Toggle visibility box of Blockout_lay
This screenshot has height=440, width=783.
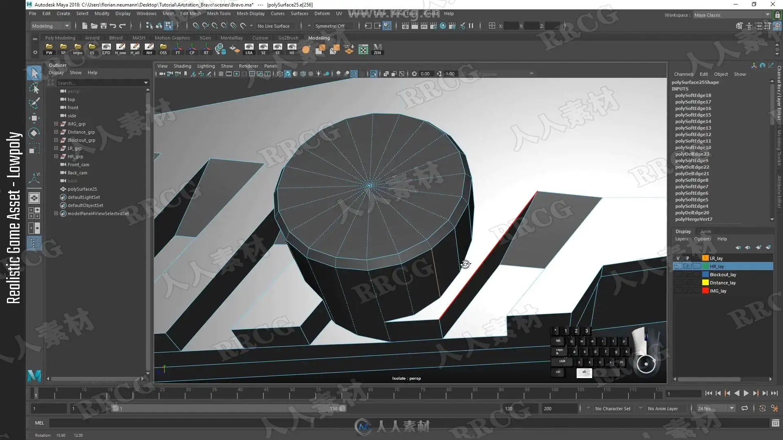pos(678,275)
